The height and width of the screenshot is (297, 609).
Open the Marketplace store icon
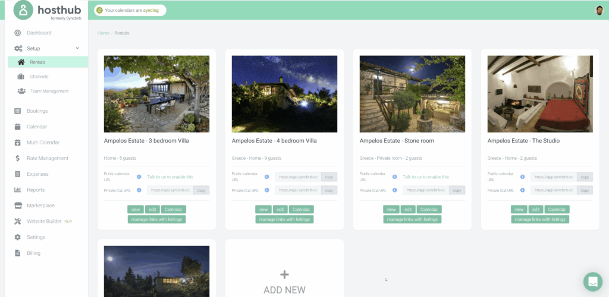(x=18, y=206)
